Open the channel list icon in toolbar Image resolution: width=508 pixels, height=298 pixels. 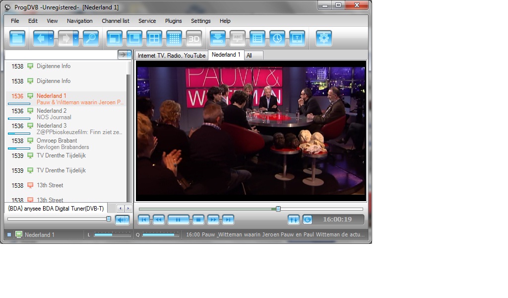[257, 38]
